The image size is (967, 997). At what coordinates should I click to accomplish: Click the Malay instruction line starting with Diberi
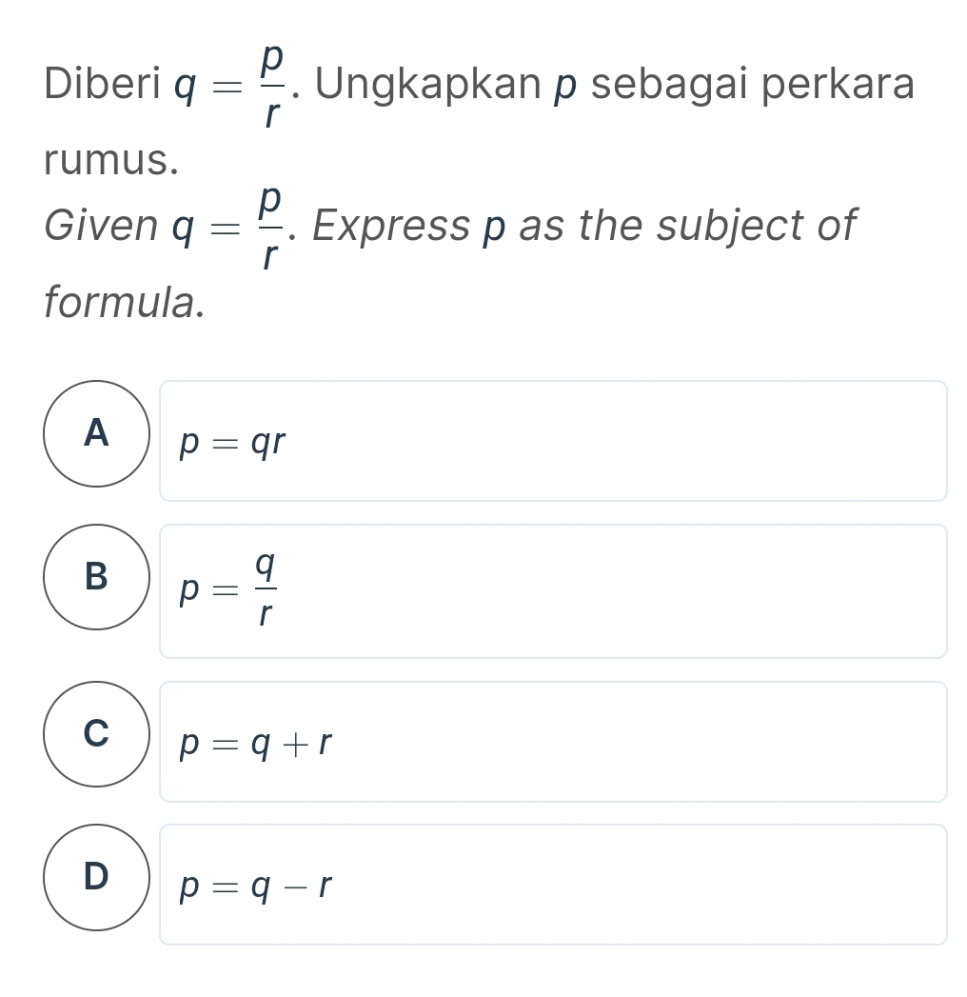click(x=476, y=86)
